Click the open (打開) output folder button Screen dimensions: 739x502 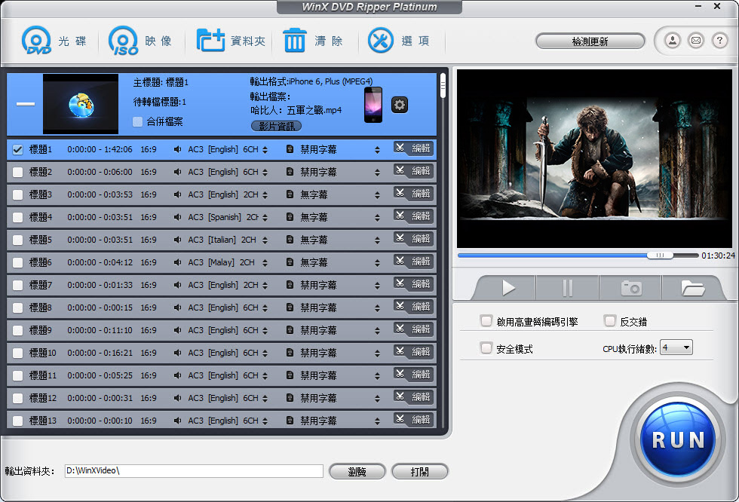point(419,471)
